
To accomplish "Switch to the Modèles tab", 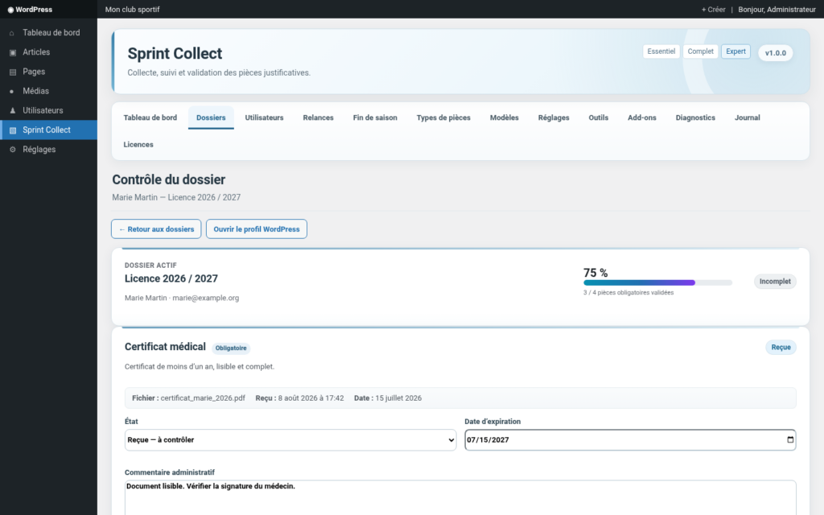I will click(x=504, y=117).
